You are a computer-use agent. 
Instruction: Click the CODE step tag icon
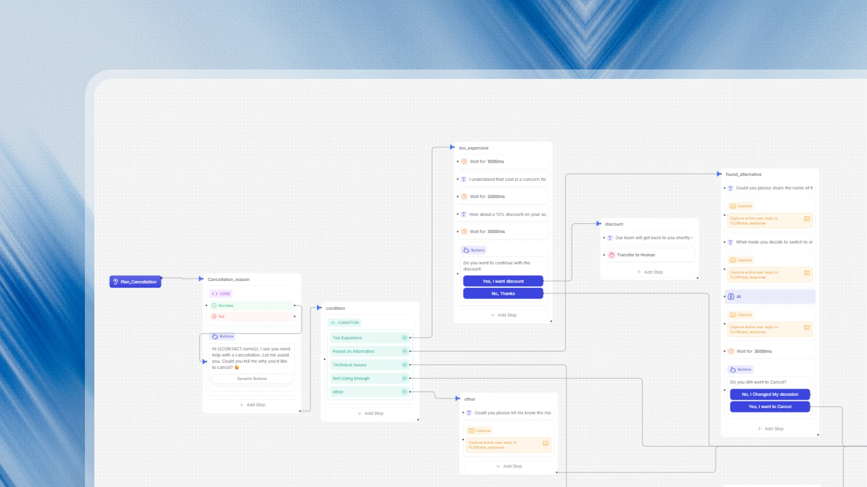[x=215, y=294]
